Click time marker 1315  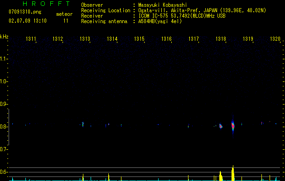click(139, 38)
